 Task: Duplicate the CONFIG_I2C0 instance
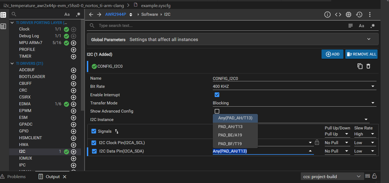point(360,66)
